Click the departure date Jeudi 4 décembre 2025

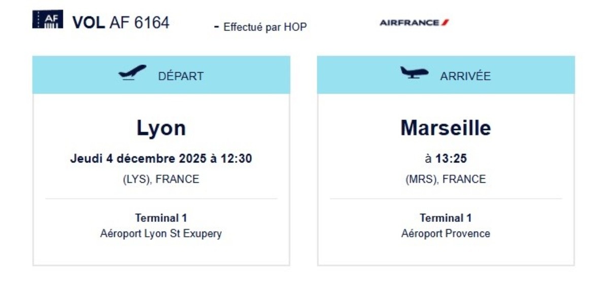tap(138, 158)
